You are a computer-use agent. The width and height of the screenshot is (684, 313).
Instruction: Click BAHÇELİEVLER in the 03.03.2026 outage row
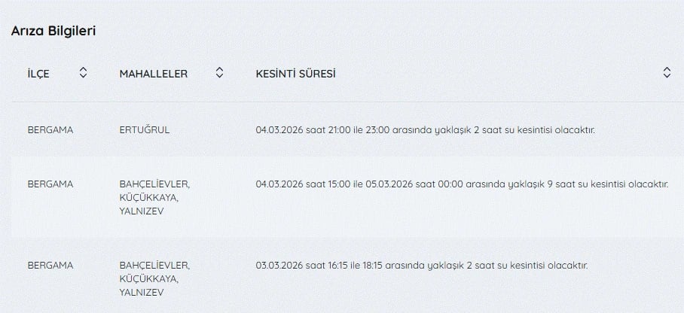pos(154,266)
